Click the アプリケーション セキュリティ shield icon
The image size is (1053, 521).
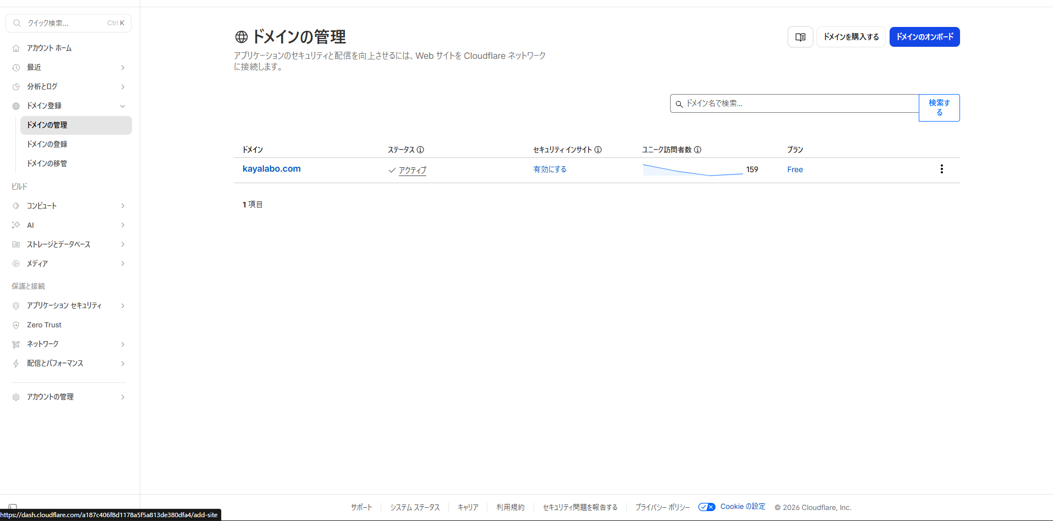coord(16,306)
